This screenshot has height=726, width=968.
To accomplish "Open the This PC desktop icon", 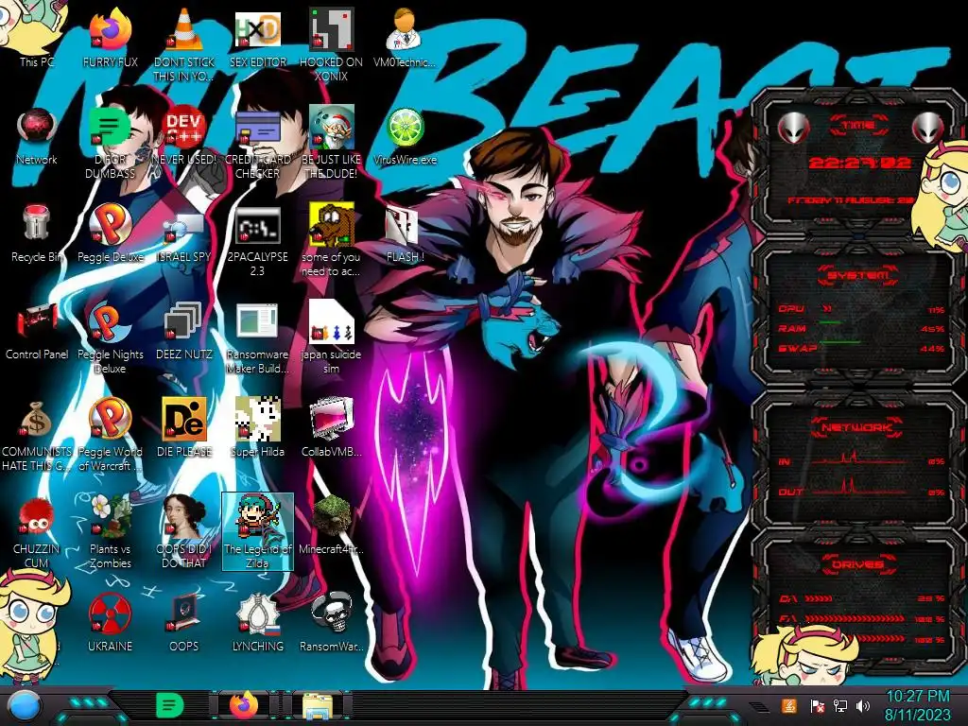I will [x=36, y=38].
